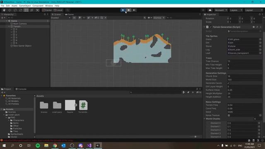
Task: Toggle Hierarchy panel lock icon
Action: point(45,14)
